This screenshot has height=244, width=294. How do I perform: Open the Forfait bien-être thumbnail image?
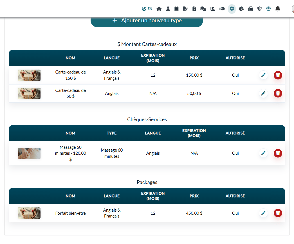pos(29,213)
